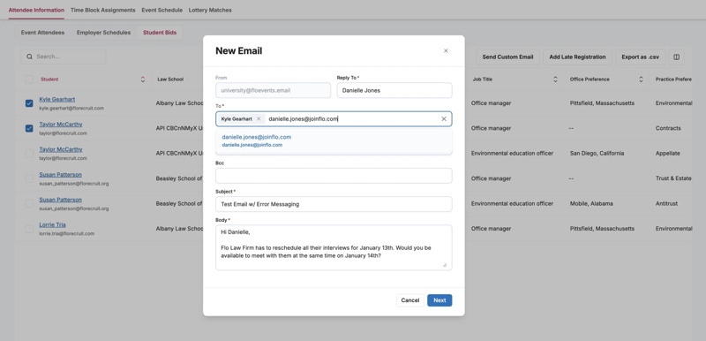Proceed with the Next button

click(x=439, y=300)
